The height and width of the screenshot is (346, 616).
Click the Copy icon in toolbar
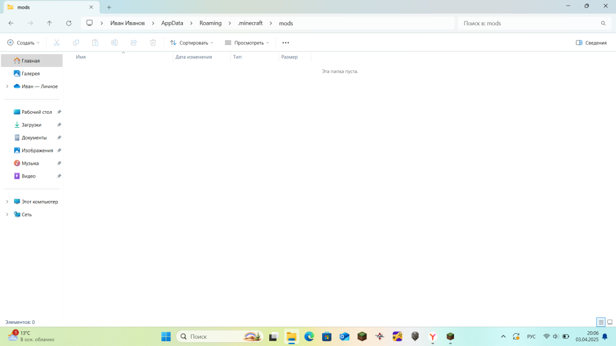[76, 42]
